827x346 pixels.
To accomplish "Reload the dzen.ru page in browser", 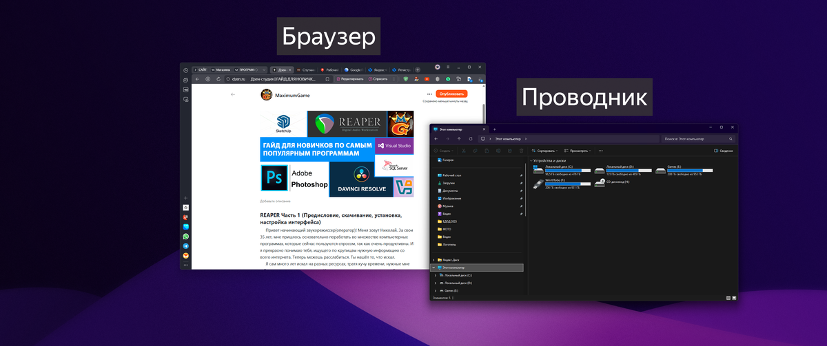I will pyautogui.click(x=218, y=79).
